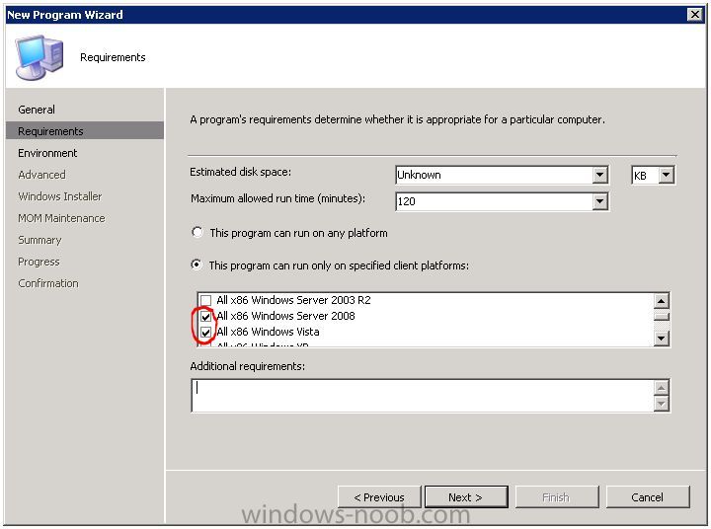Open the KB unit dropdown

click(667, 175)
